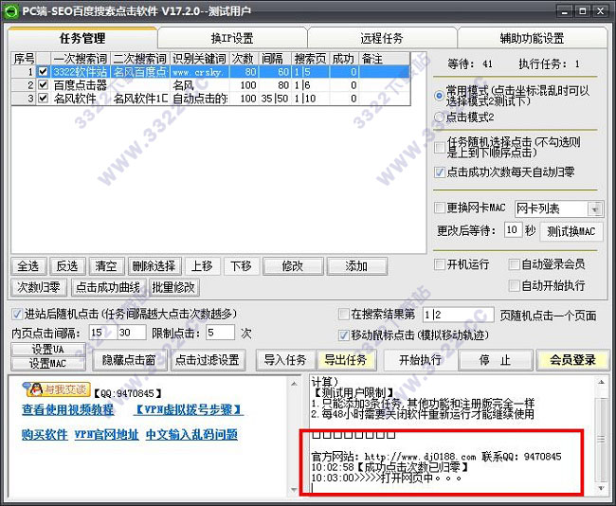Click the 设置MAC button
This screenshot has width=616, height=506.
coord(48,364)
